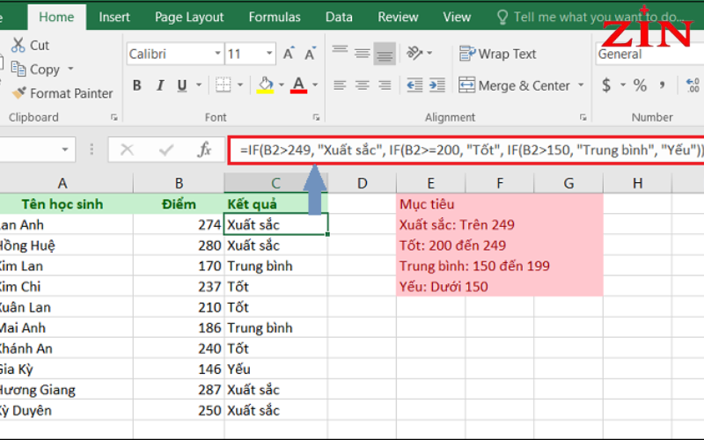704x440 pixels.
Task: Select cell with score 237
Action: pyautogui.click(x=179, y=287)
